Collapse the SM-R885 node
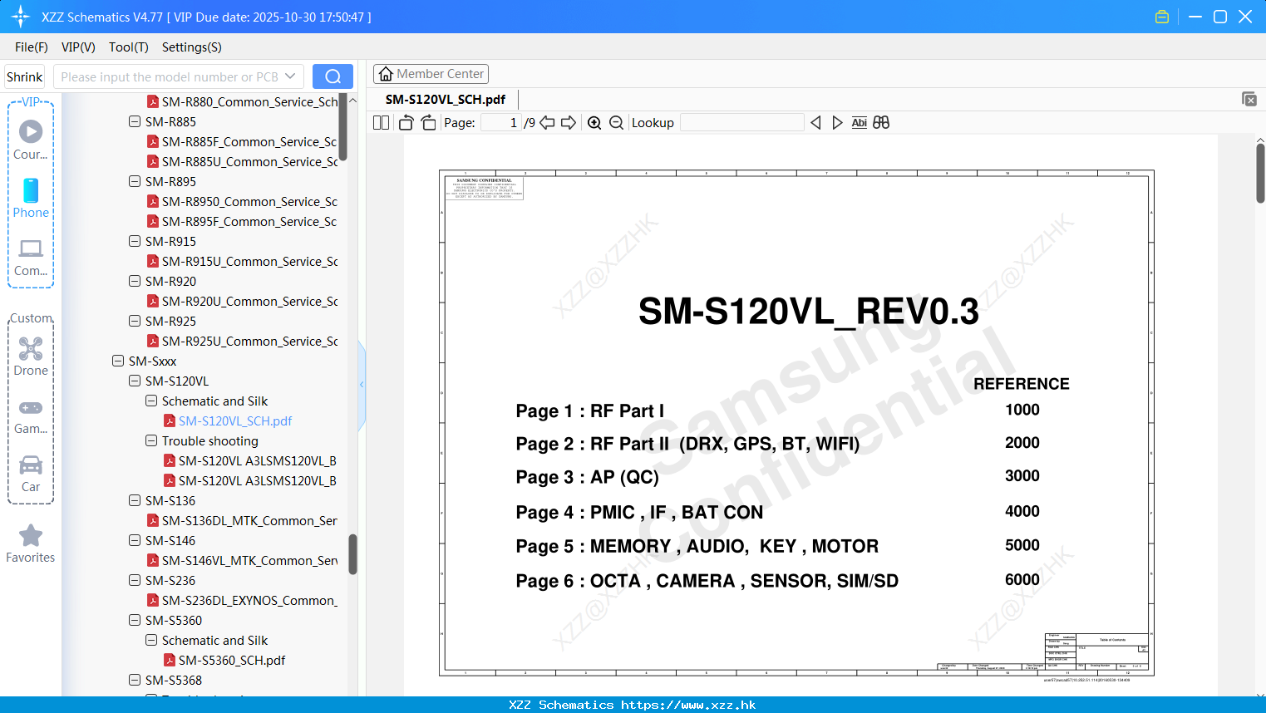1266x713 pixels. pyautogui.click(x=135, y=121)
